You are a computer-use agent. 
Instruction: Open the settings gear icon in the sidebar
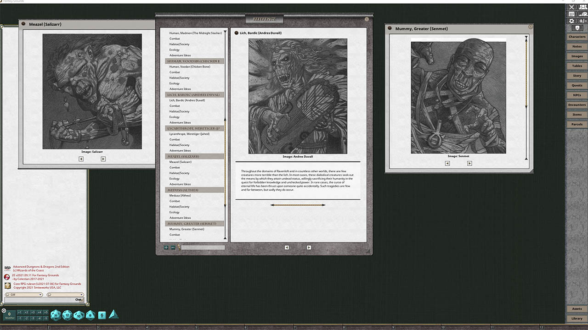571,21
